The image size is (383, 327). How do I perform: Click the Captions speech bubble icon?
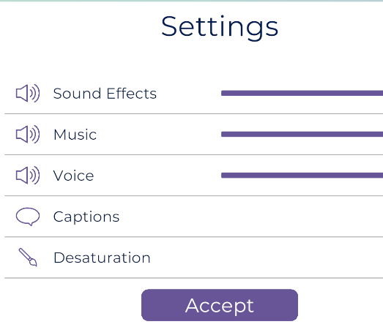28,217
